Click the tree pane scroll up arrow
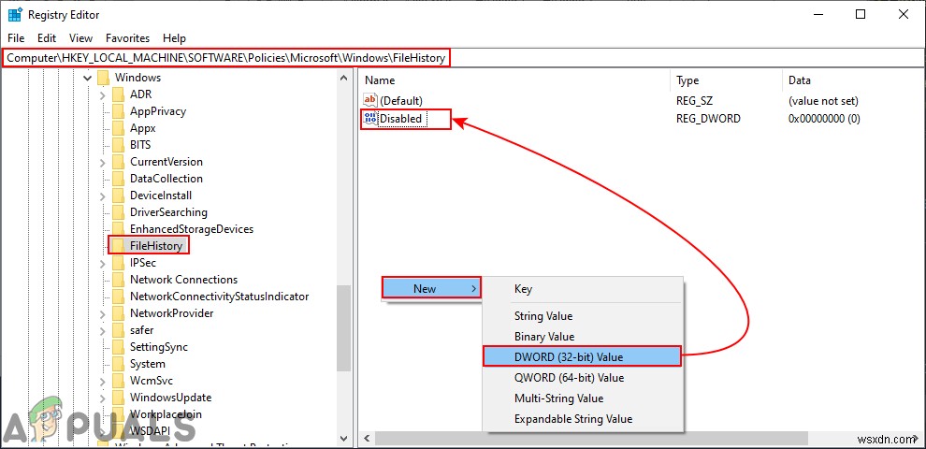 coord(343,78)
